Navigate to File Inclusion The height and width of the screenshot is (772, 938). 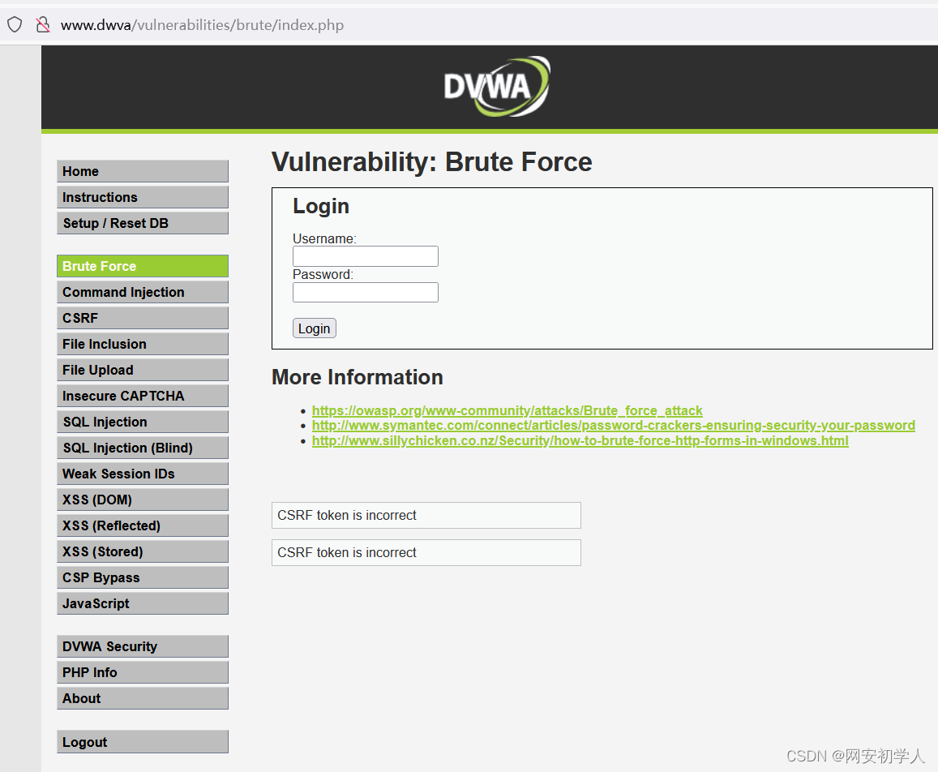[143, 344]
